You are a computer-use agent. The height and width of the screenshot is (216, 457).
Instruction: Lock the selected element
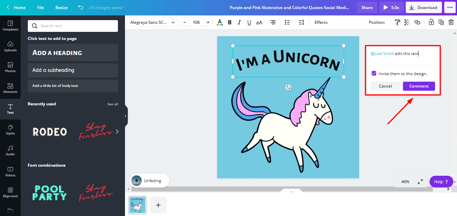[431, 22]
